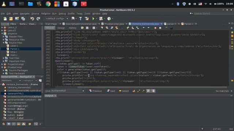Click the Redo arrow icon
The height and width of the screenshot is (131, 234).
point(38,19)
